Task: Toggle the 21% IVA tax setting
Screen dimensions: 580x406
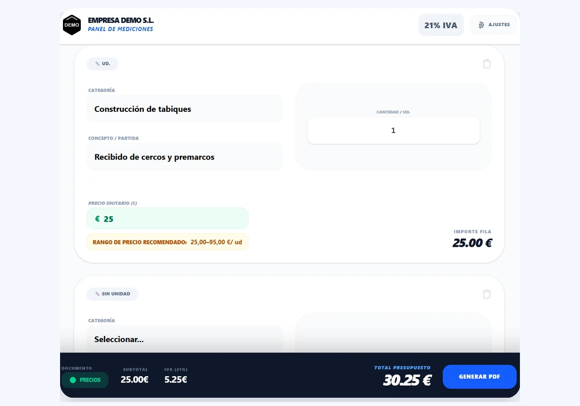Action: coord(441,25)
